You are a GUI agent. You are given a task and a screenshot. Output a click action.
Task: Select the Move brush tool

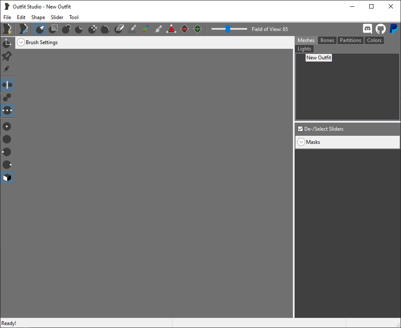click(x=92, y=29)
